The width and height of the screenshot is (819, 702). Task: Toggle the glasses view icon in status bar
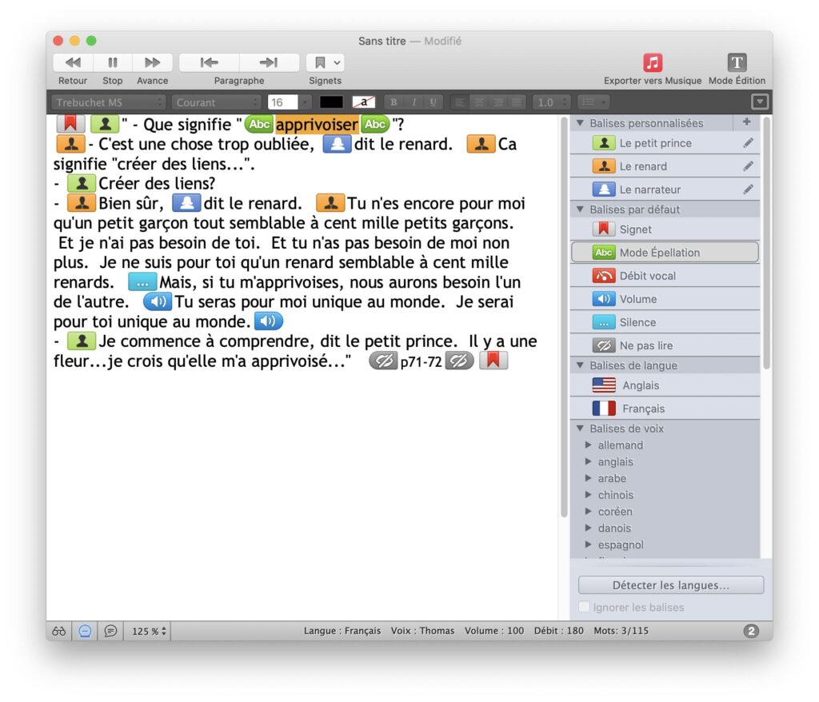point(59,631)
